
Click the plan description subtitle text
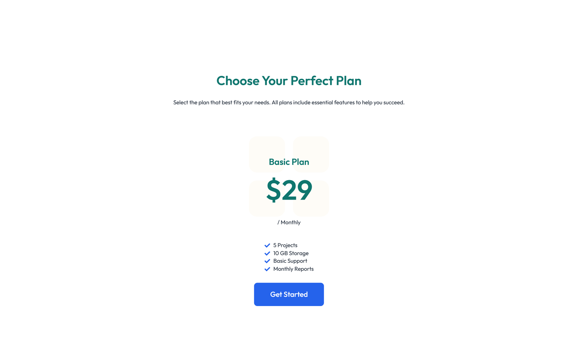click(x=289, y=103)
